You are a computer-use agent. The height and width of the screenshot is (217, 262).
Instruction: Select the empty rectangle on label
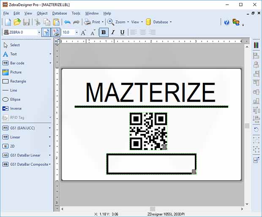tap(151, 164)
